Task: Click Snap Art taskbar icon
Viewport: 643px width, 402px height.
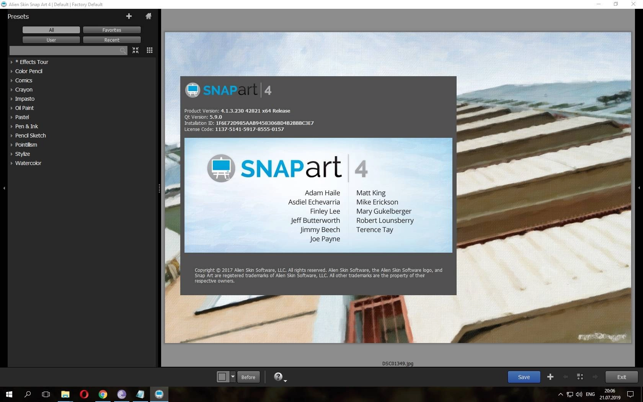Action: click(x=159, y=394)
